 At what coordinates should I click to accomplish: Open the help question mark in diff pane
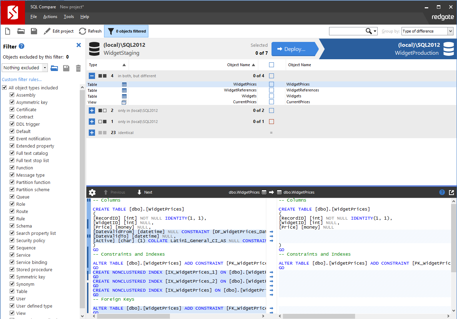(x=441, y=192)
